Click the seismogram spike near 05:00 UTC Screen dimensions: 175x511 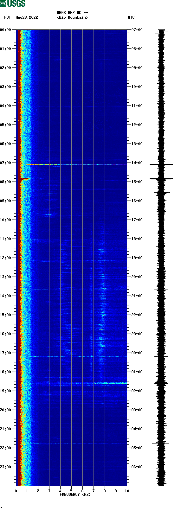(161, 444)
